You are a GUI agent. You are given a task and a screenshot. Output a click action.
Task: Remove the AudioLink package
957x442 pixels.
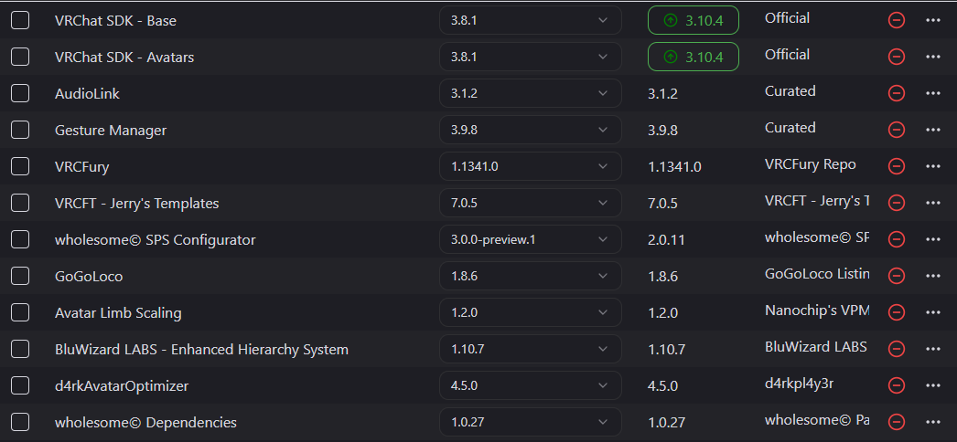[896, 93]
